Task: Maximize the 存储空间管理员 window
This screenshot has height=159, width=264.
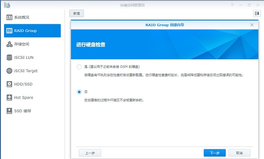Action: [x=249, y=5]
